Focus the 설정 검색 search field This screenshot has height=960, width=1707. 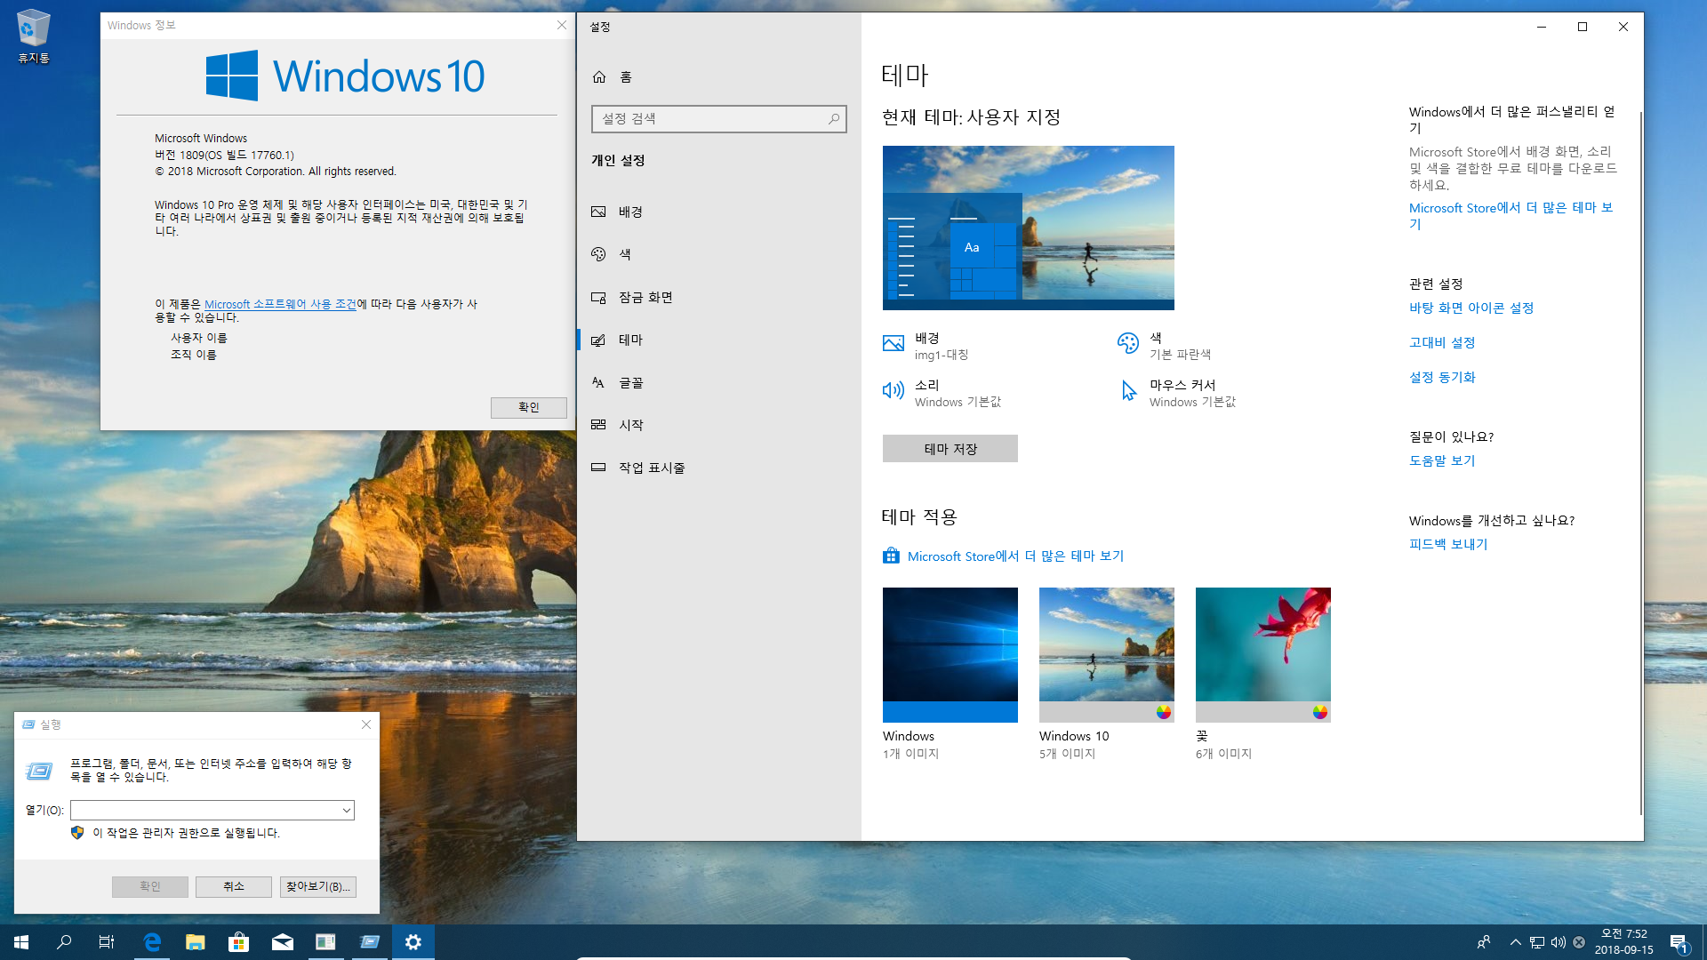click(x=718, y=118)
